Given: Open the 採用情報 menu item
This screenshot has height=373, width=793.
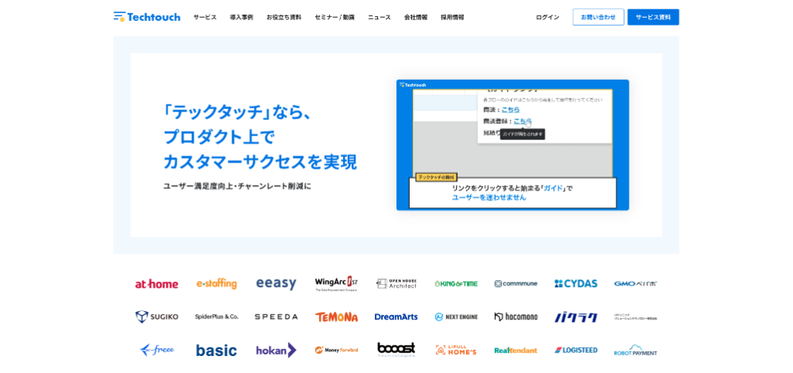Looking at the screenshot, I should (452, 17).
